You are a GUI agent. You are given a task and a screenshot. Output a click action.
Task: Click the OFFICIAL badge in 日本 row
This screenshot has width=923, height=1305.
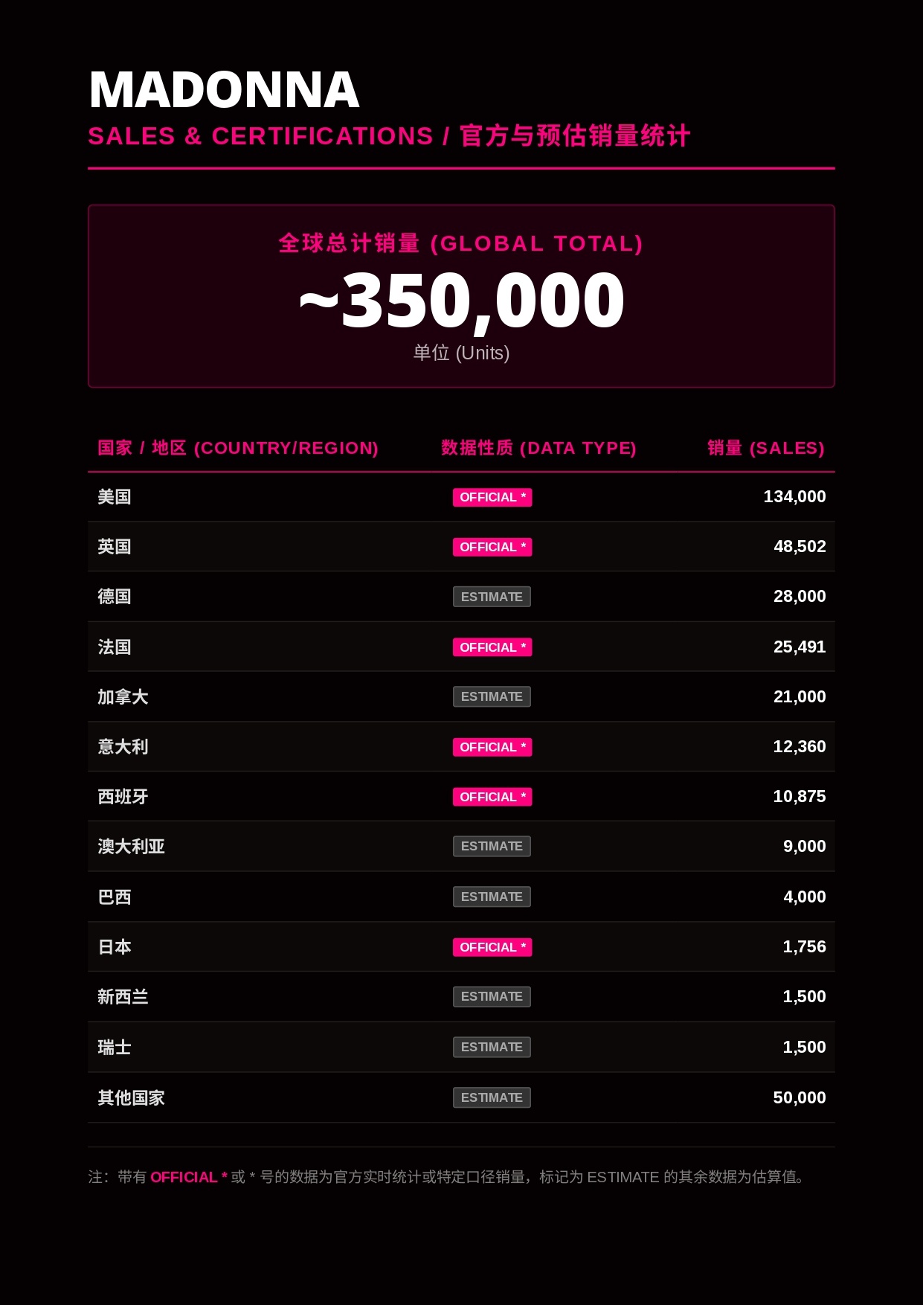[492, 947]
